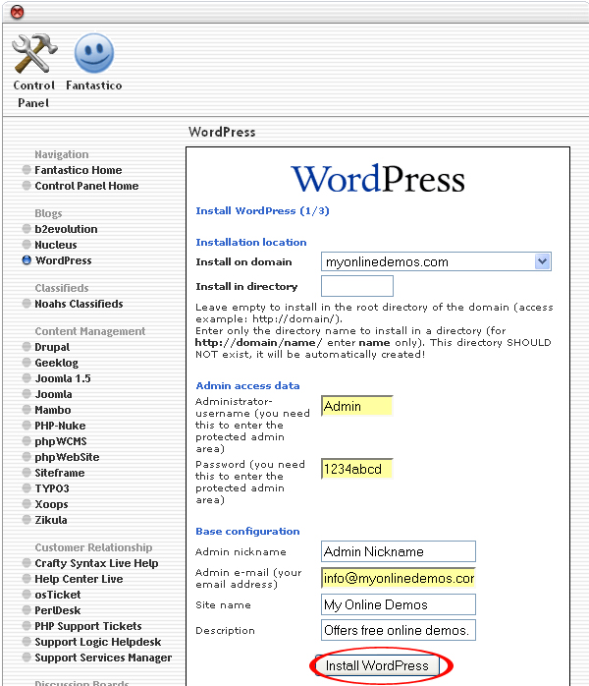Click the bullet next to Fantastico Home

coord(27,169)
